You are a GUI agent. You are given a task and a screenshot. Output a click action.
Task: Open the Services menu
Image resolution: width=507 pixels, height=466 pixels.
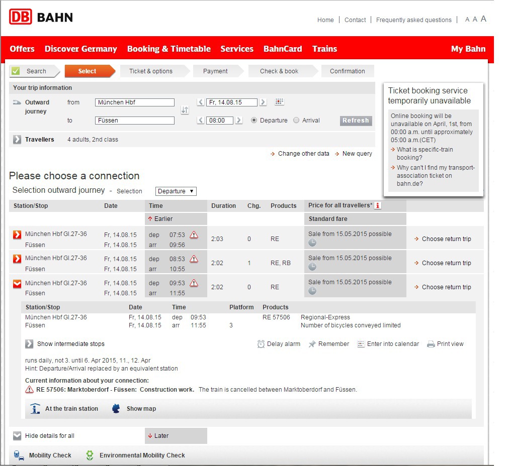[237, 49]
